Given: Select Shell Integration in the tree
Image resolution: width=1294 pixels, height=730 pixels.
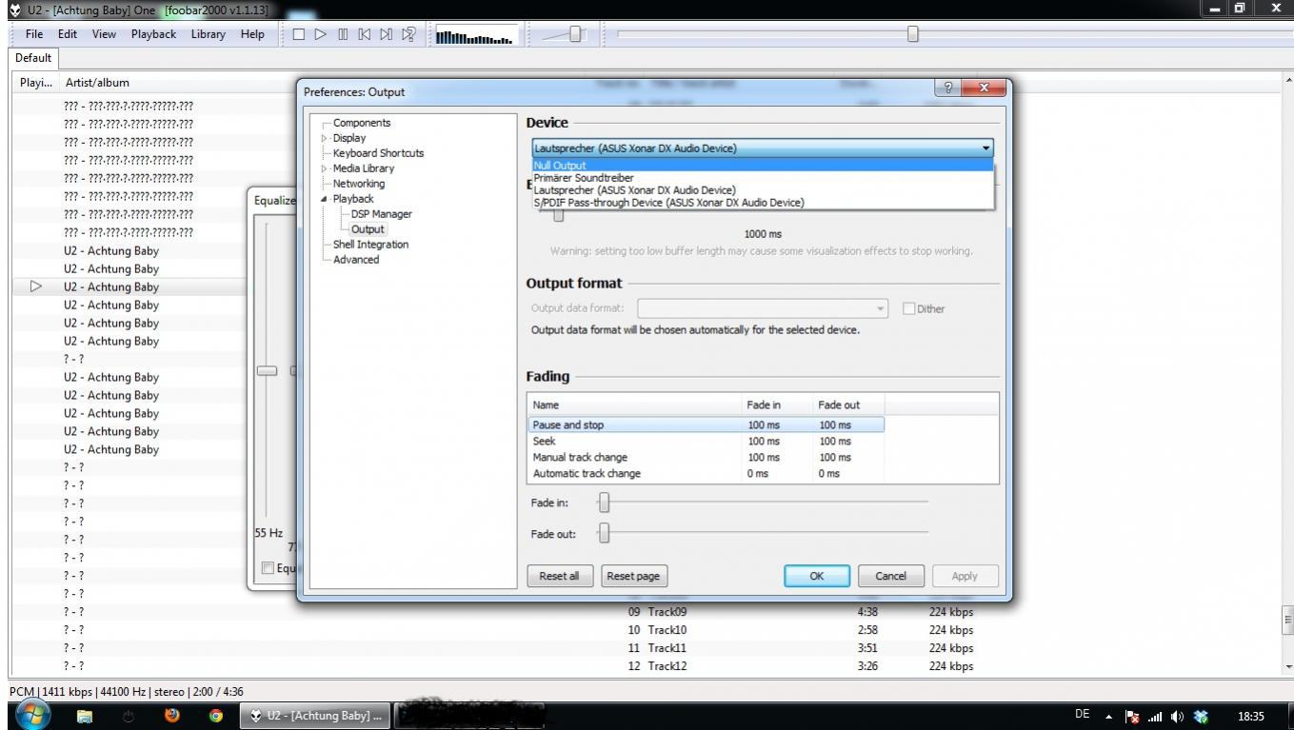Looking at the screenshot, I should click(x=370, y=245).
